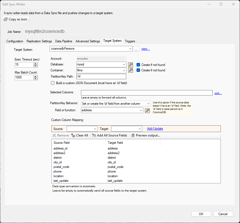Decrease Max Batch Count with down arrow

point(35,79)
